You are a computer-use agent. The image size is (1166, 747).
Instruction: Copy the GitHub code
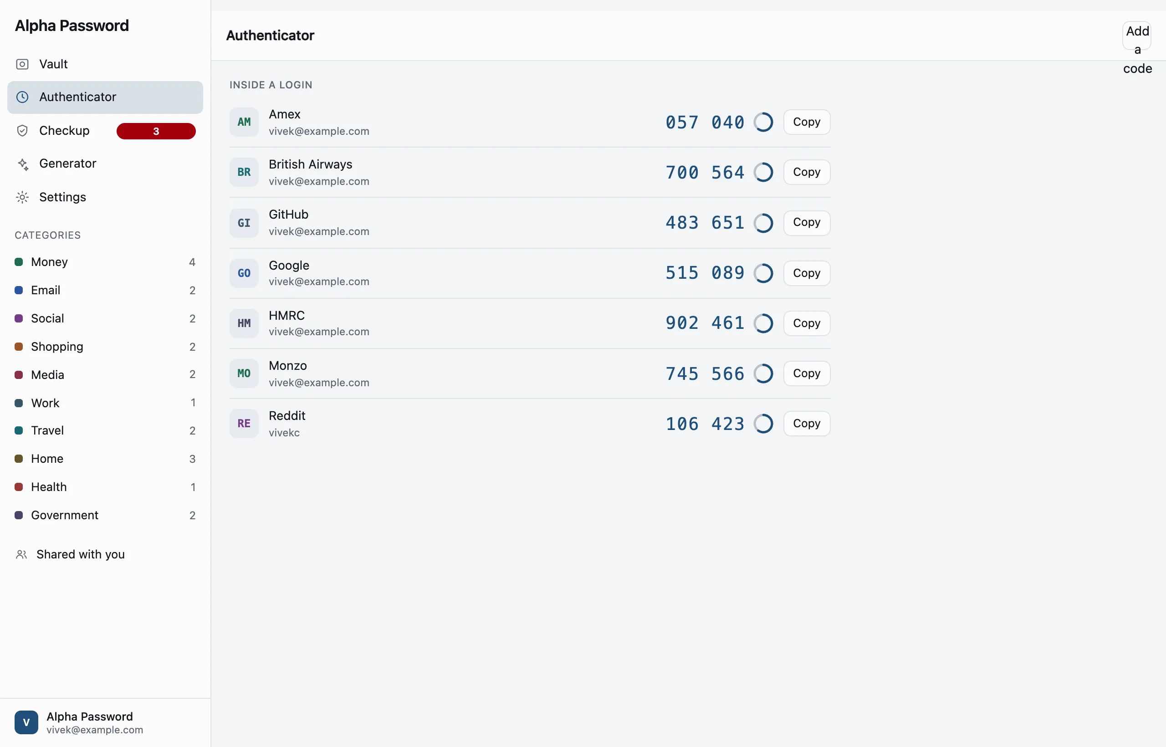pos(807,223)
